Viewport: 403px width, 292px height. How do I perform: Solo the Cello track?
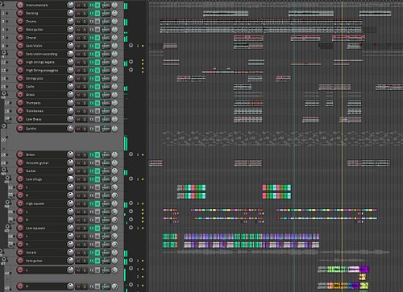point(85,86)
